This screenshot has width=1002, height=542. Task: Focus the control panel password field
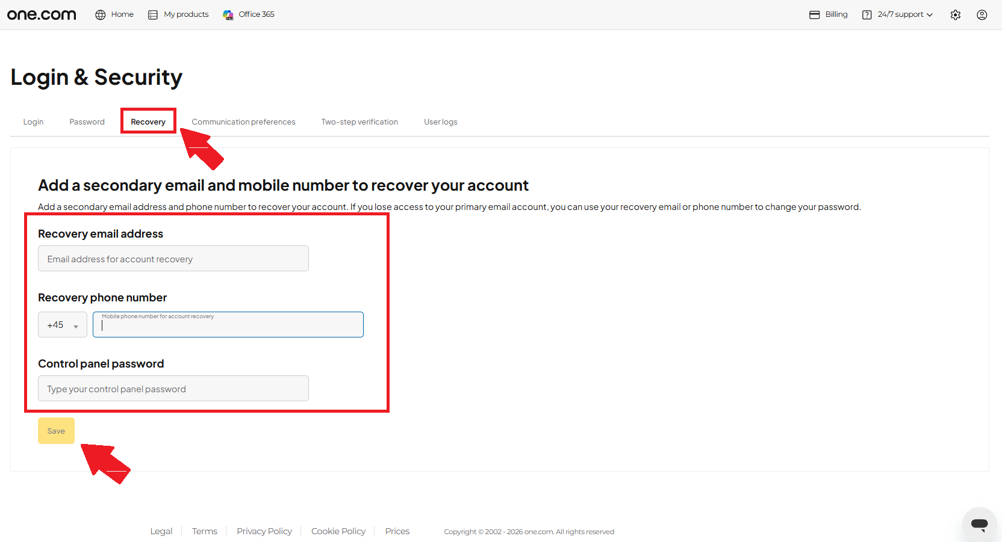tap(173, 389)
